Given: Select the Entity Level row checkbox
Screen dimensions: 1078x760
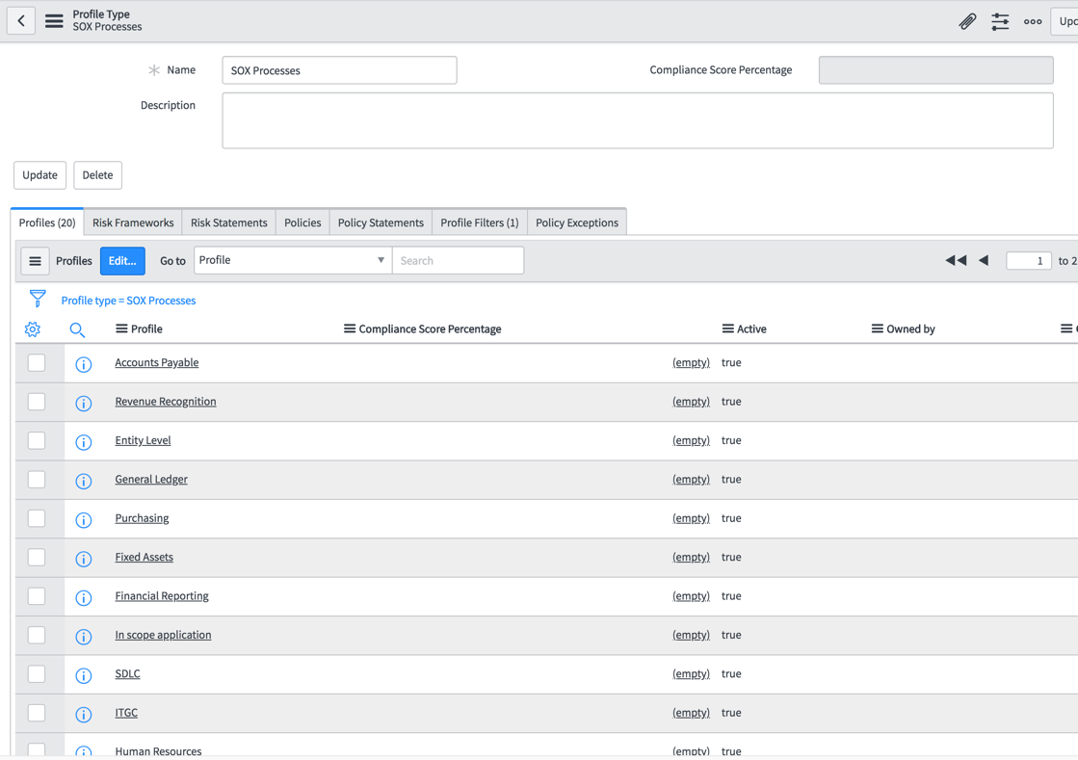Looking at the screenshot, I should pos(37,440).
